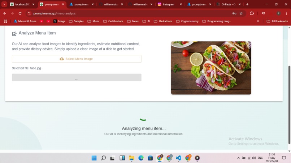Click the ENG language indicator
Image resolution: width=291 pixels, height=163 pixels.
pos(260,158)
